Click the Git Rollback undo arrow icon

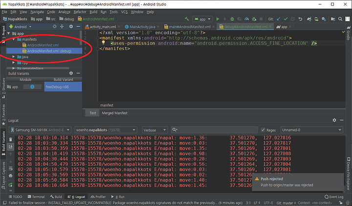[x=300, y=19]
